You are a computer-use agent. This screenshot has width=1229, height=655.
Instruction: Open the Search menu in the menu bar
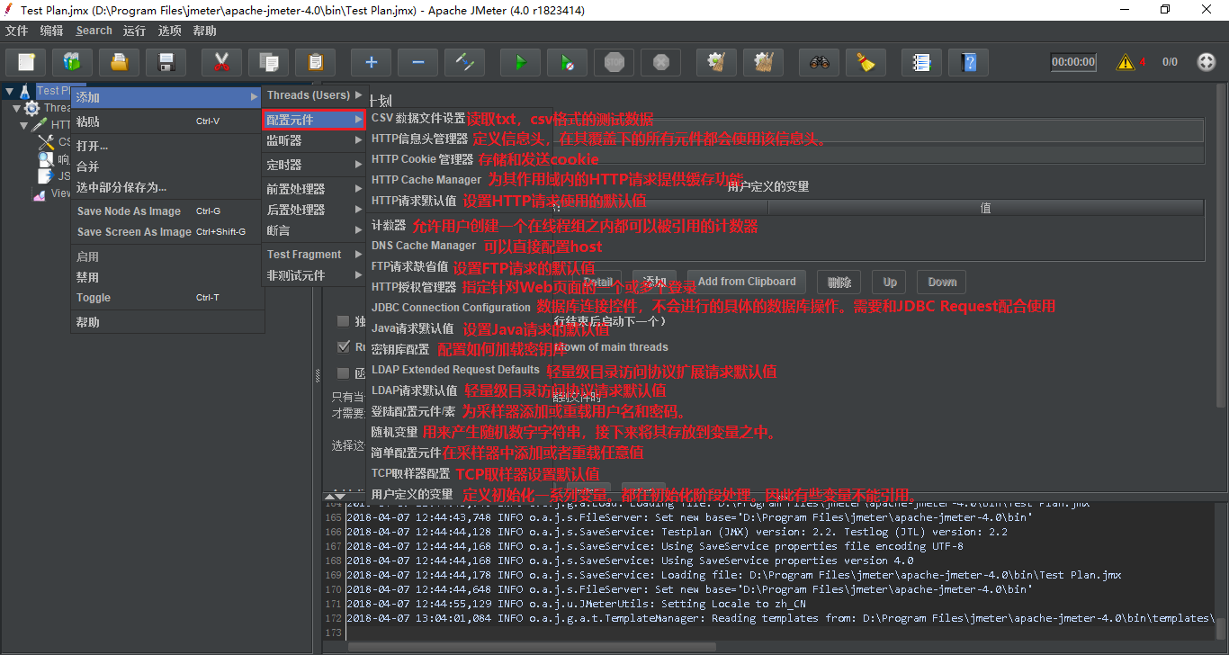pos(94,31)
